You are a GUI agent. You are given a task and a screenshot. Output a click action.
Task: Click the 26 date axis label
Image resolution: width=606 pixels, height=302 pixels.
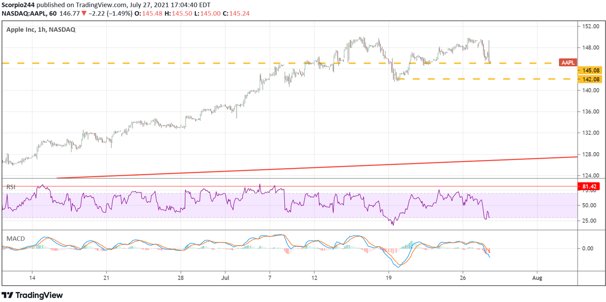[x=463, y=277]
